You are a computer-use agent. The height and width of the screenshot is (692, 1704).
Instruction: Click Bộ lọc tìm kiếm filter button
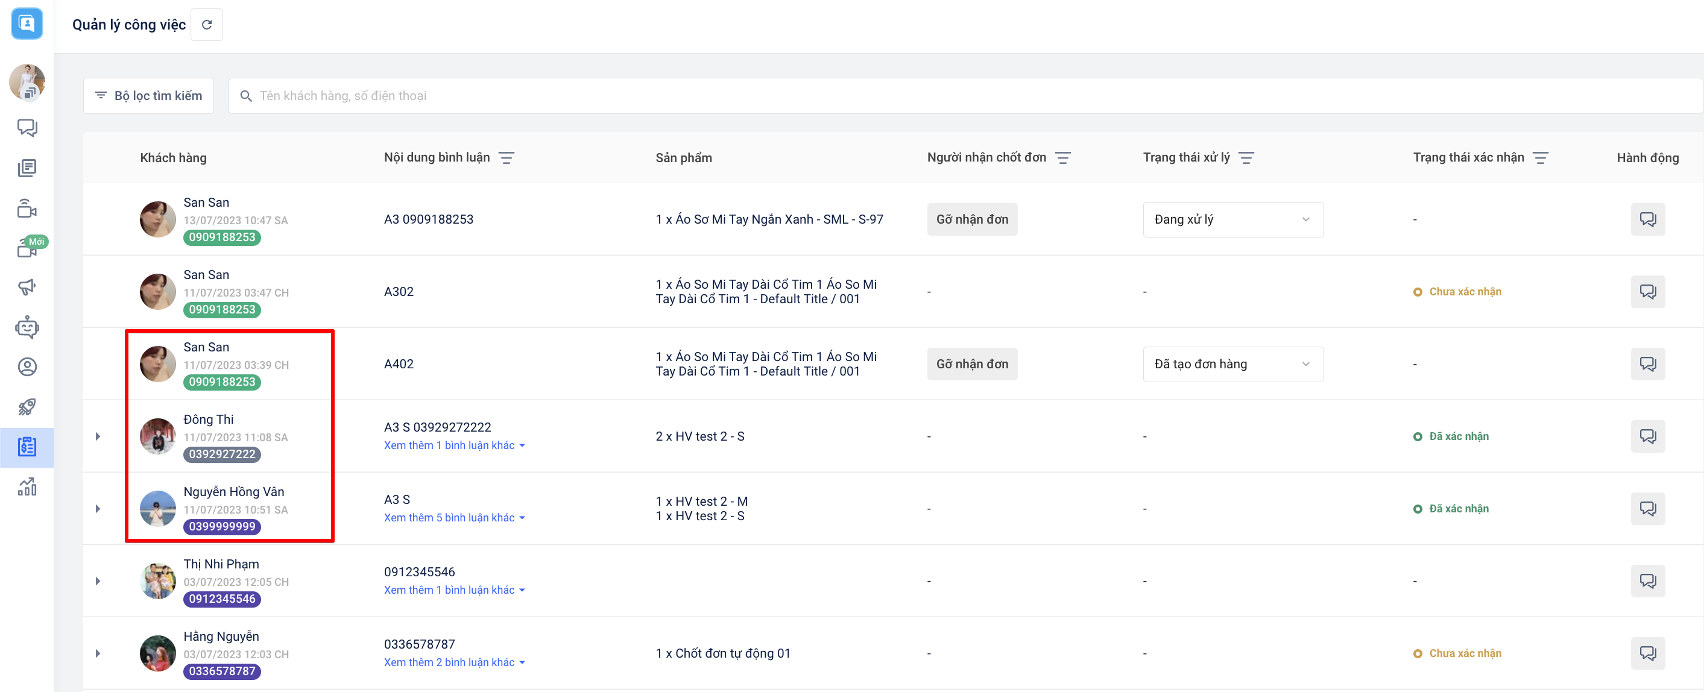coord(148,96)
